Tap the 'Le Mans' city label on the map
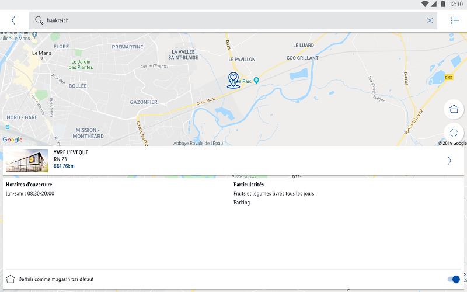Screen dimensions: 467x292 point(41,53)
